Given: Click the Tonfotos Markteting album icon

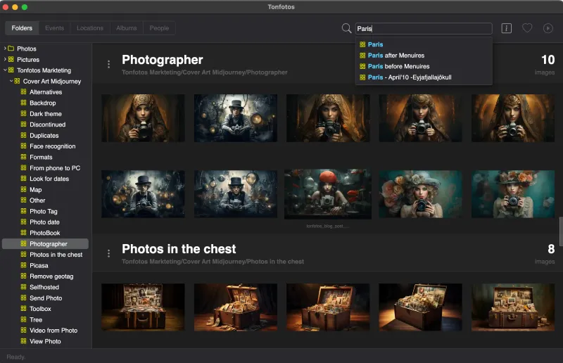Looking at the screenshot, I should click(x=11, y=70).
